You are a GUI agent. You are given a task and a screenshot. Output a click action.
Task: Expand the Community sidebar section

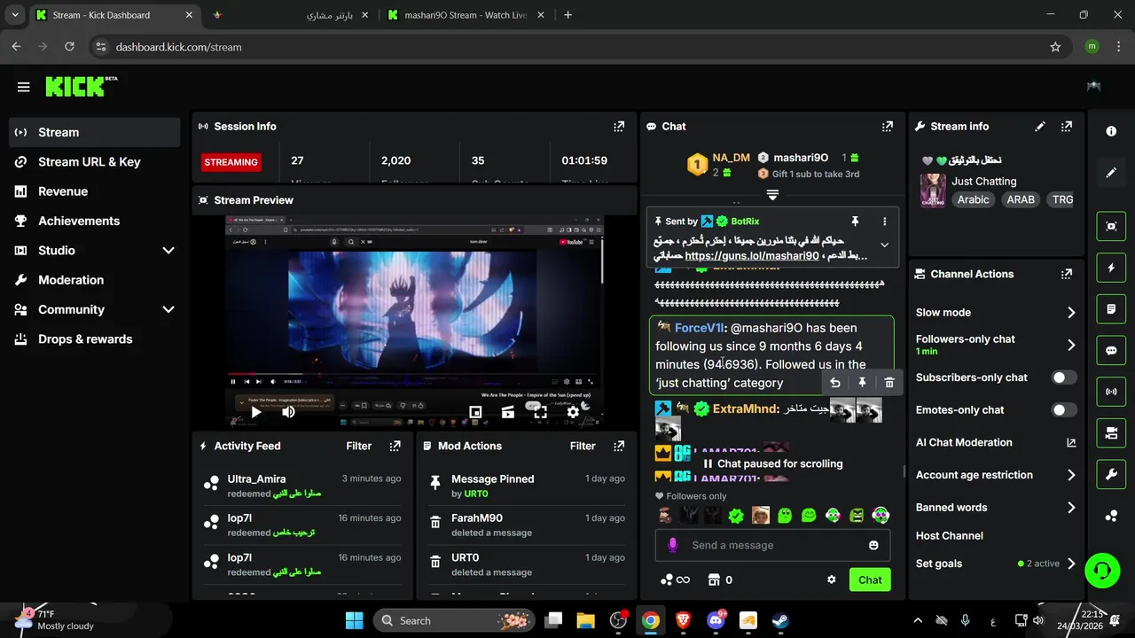pos(168,309)
